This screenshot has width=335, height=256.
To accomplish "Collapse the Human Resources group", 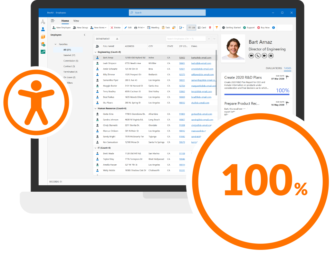I will (x=95, y=109).
